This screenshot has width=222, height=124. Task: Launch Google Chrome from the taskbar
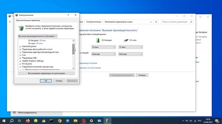(60, 121)
